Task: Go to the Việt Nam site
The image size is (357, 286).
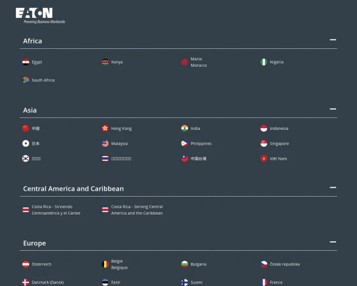Action: point(278,158)
